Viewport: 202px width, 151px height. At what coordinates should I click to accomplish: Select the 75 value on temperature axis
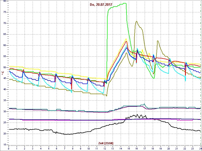pyautogui.click(x=5, y=12)
